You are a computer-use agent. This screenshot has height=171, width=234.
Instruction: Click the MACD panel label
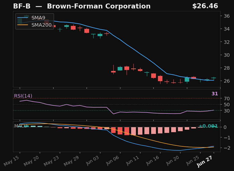click(x=21, y=126)
